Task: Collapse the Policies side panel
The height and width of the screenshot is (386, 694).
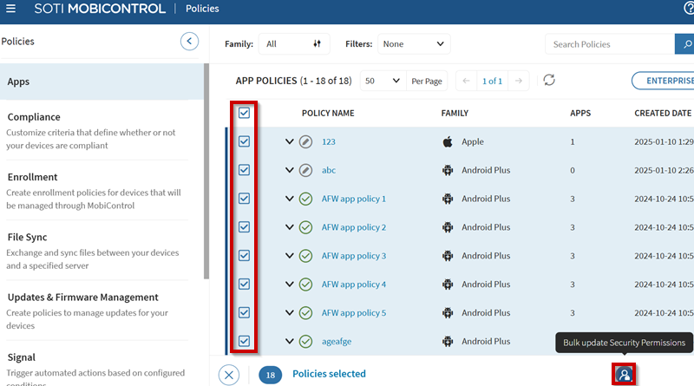Action: tap(189, 41)
